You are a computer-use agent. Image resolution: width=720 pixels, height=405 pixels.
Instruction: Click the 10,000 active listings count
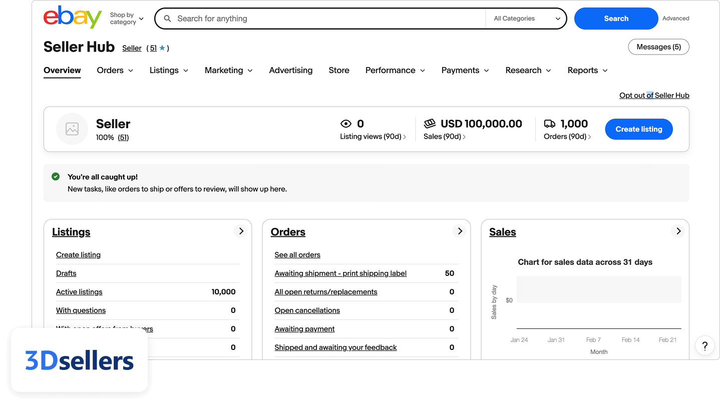coord(223,292)
